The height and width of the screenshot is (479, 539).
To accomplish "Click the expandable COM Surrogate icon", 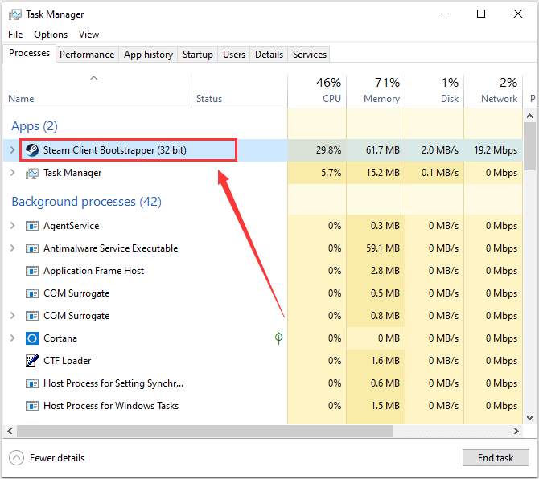I will 32,316.
